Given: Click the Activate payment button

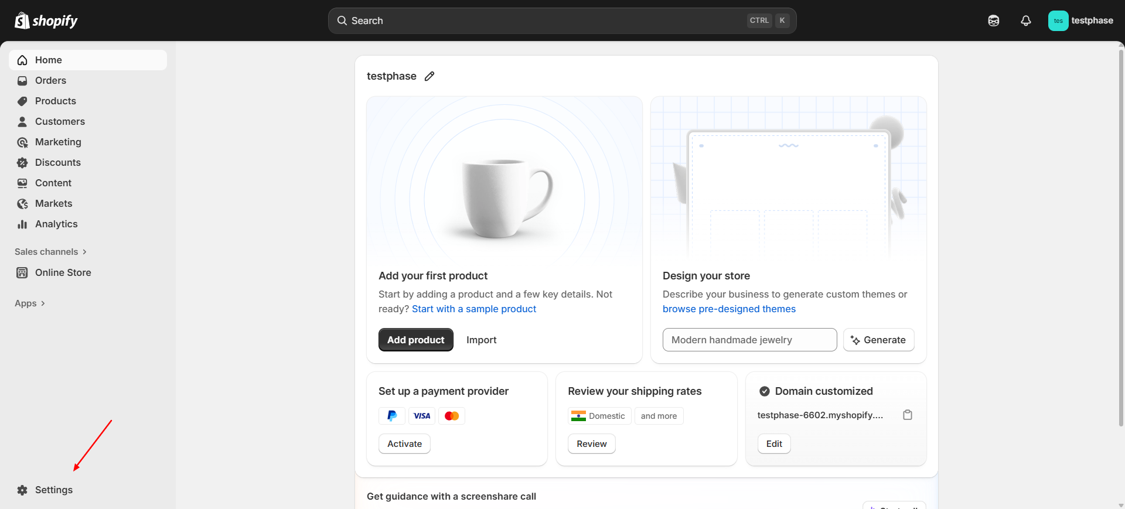Looking at the screenshot, I should coord(404,444).
